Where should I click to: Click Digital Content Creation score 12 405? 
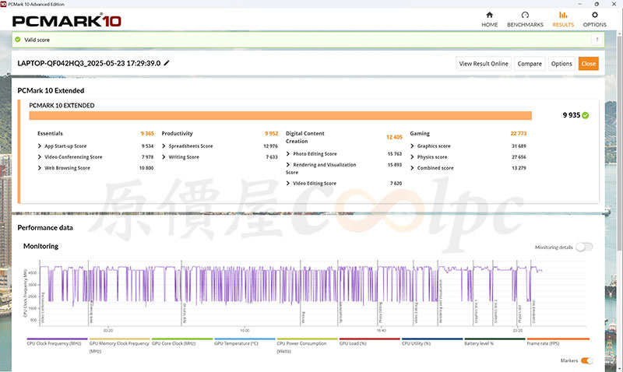(394, 137)
